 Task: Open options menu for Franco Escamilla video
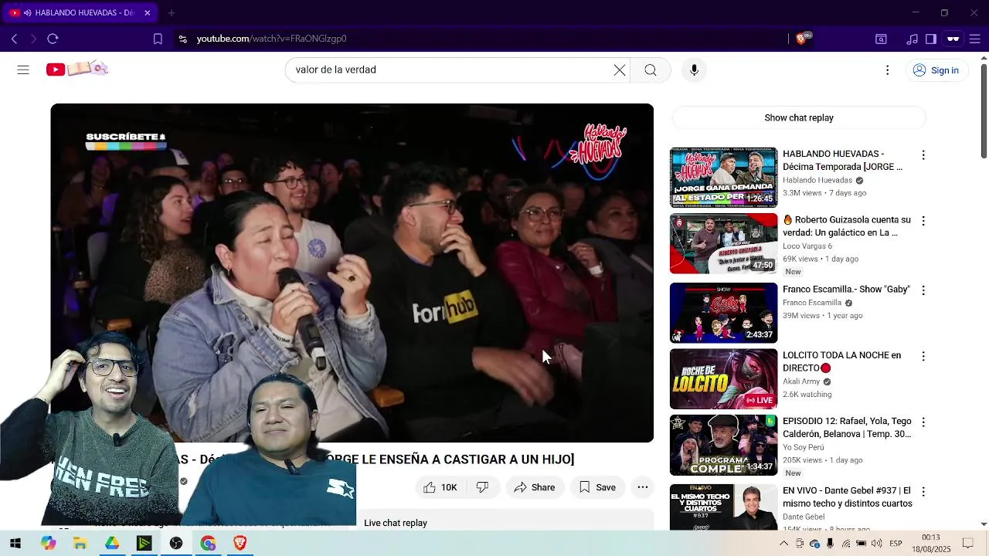click(923, 290)
